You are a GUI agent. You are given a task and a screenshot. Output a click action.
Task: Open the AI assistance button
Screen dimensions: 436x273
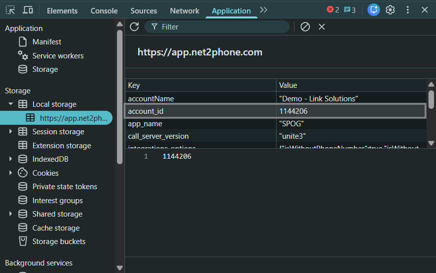(x=373, y=10)
